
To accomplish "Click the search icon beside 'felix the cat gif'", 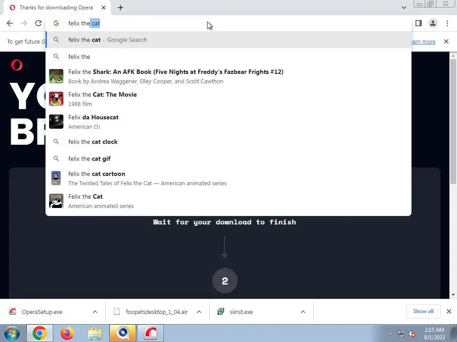I will (x=56, y=159).
